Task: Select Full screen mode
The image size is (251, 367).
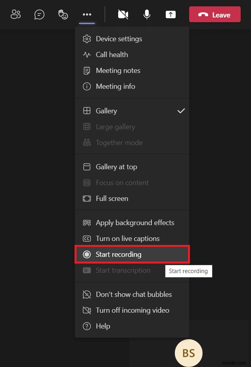Action: 112,199
